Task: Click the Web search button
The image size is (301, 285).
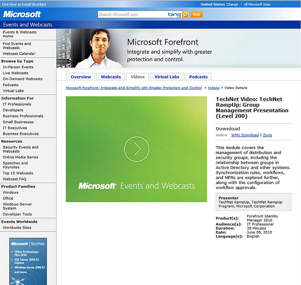Action: (197, 14)
